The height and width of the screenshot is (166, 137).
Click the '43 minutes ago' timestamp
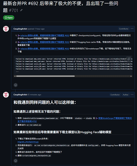coord(34,95)
